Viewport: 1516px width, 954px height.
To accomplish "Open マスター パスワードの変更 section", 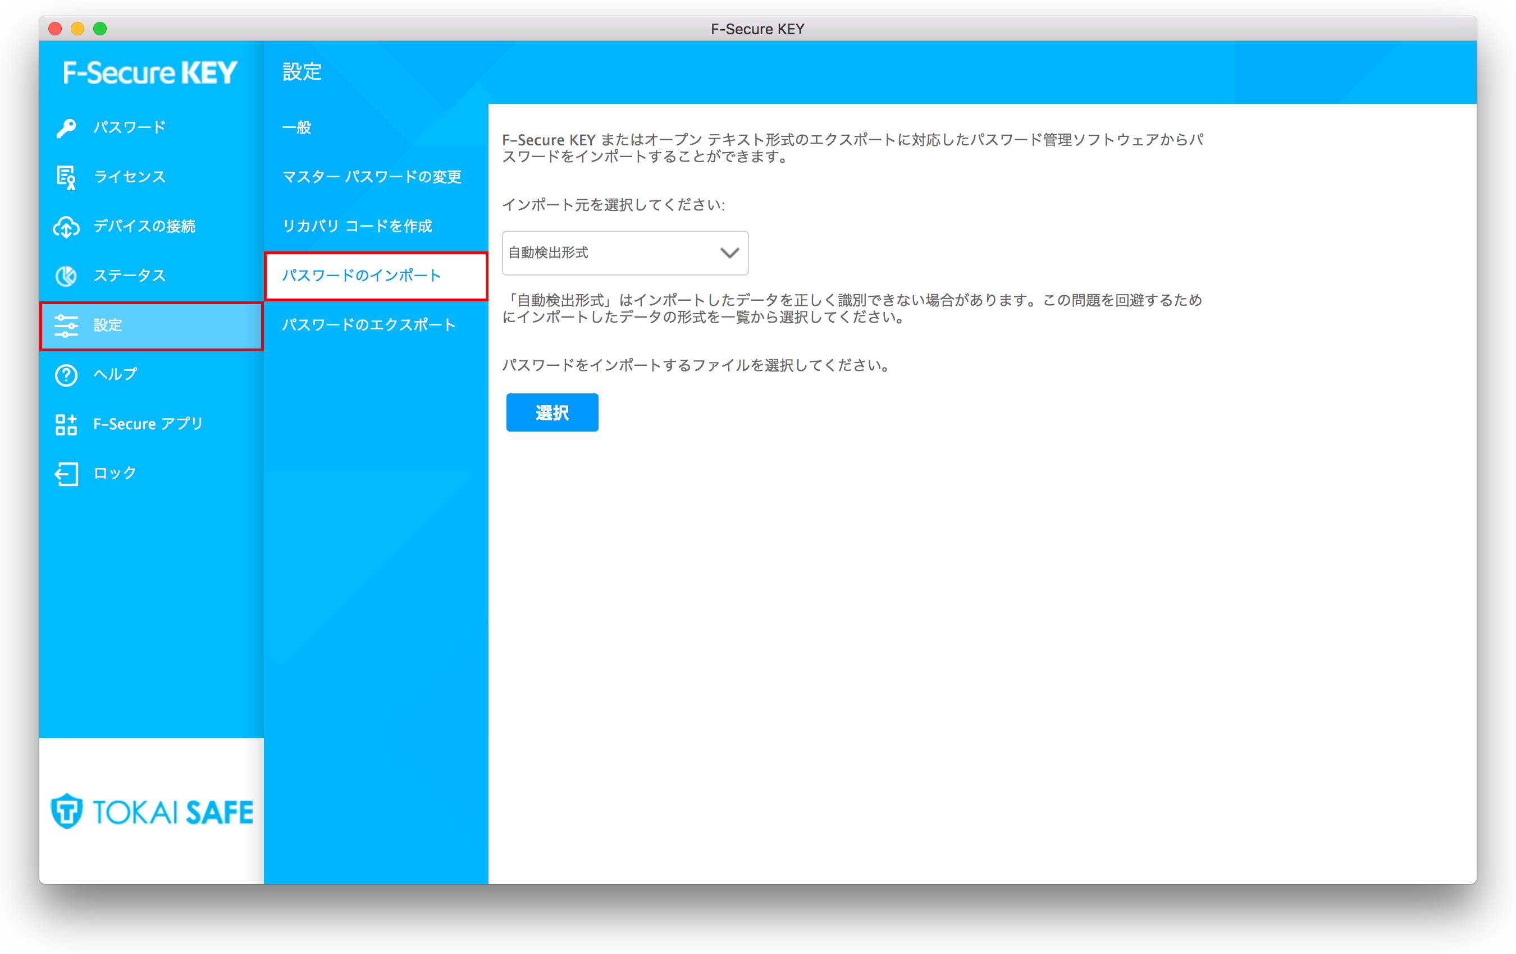I will [x=372, y=177].
